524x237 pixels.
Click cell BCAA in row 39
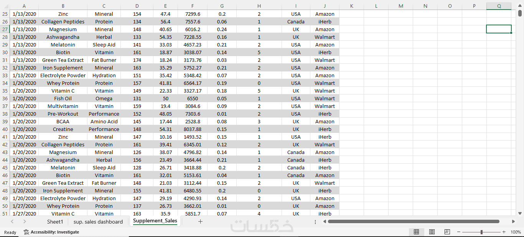pos(63,121)
